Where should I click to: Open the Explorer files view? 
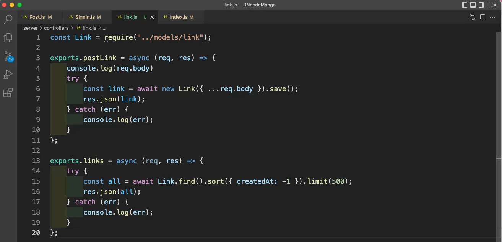[x=8, y=38]
